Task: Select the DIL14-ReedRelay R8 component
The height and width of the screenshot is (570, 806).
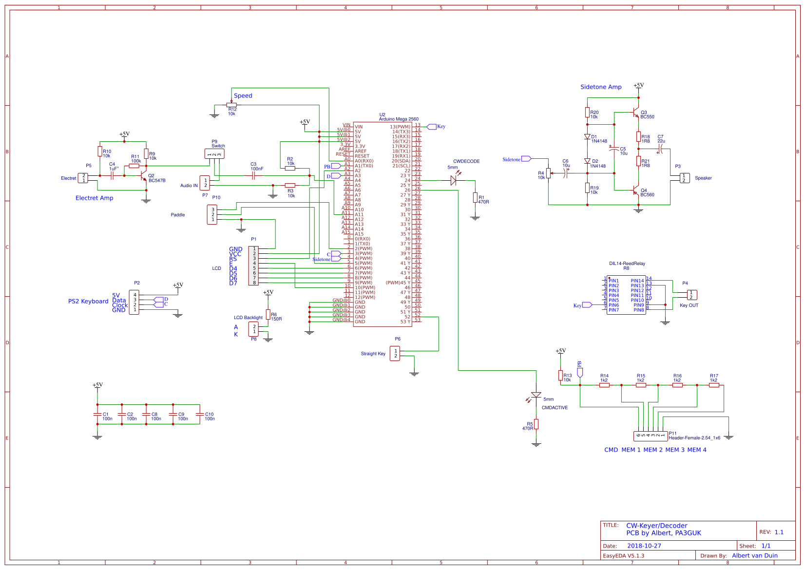Action: tap(625, 295)
